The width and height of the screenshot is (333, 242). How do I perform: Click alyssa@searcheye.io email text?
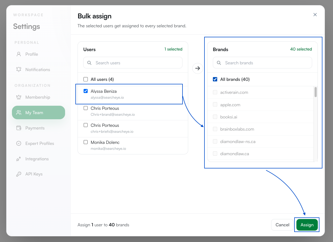coord(107,97)
